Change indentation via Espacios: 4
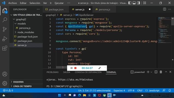The width and height of the screenshot is (174, 98). [119, 90]
